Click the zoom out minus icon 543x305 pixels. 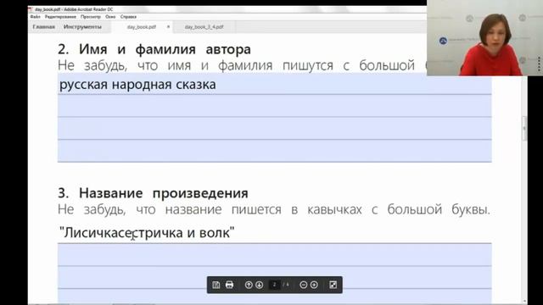click(x=304, y=285)
